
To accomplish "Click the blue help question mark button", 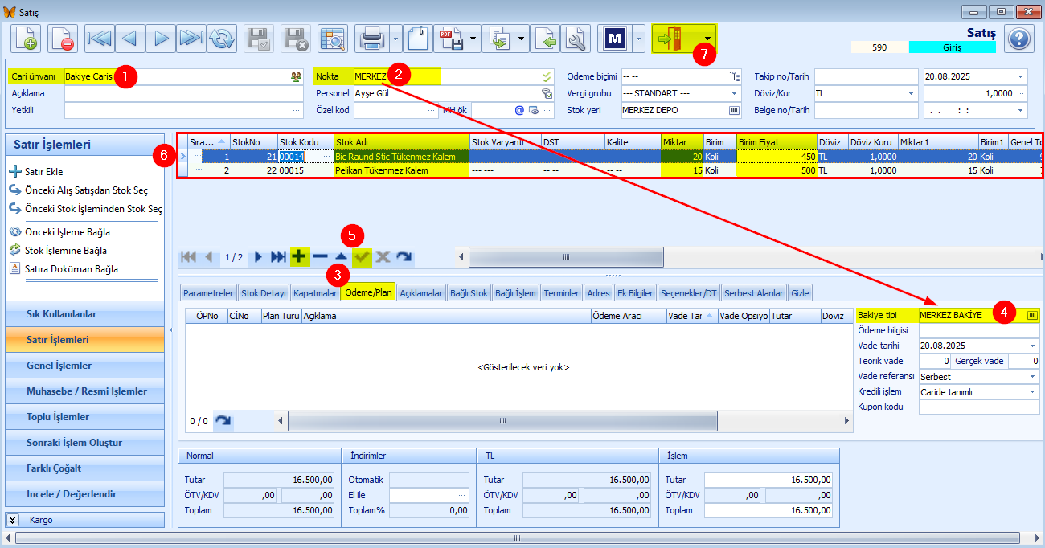I will (x=1018, y=39).
